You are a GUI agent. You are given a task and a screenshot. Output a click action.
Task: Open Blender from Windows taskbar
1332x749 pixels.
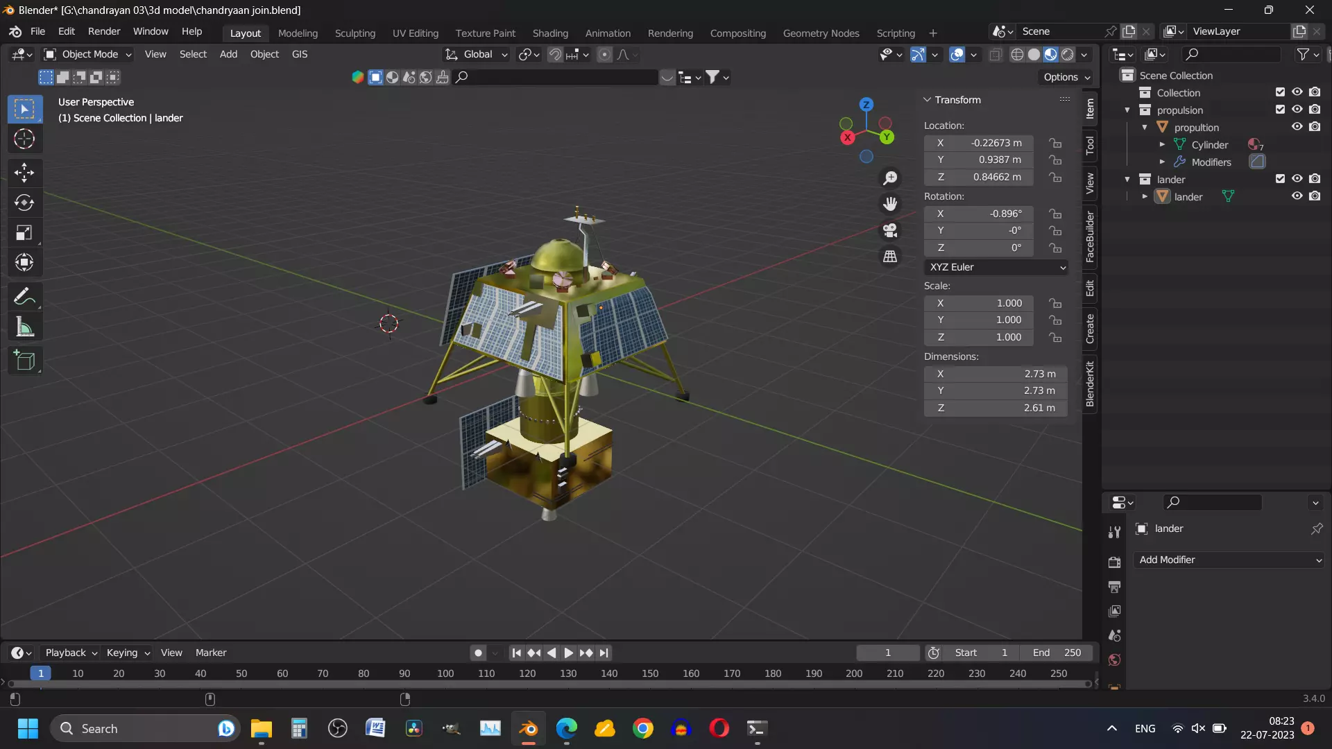[528, 729]
